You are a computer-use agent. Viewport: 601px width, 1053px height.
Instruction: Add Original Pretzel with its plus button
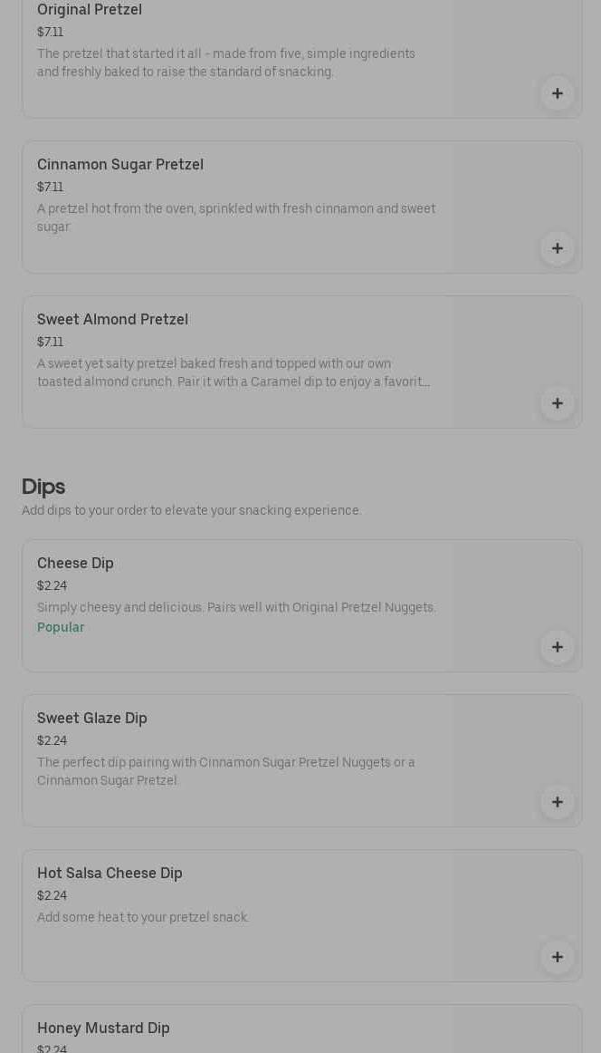[x=557, y=93]
